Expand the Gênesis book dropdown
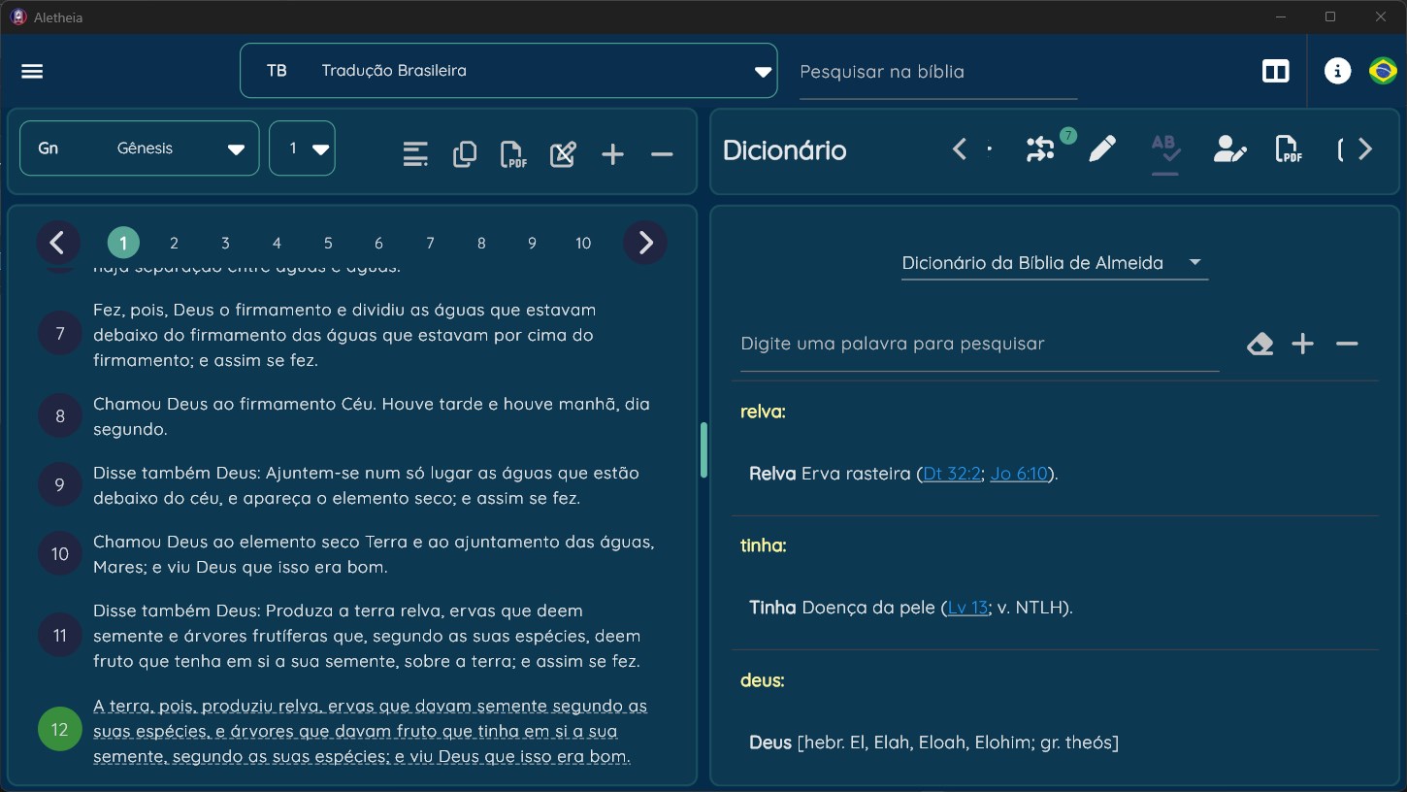The width and height of the screenshot is (1407, 792). click(x=140, y=148)
